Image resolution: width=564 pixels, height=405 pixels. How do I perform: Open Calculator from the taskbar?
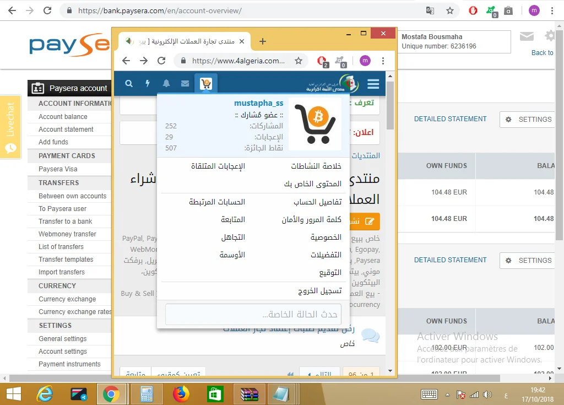tap(147, 393)
